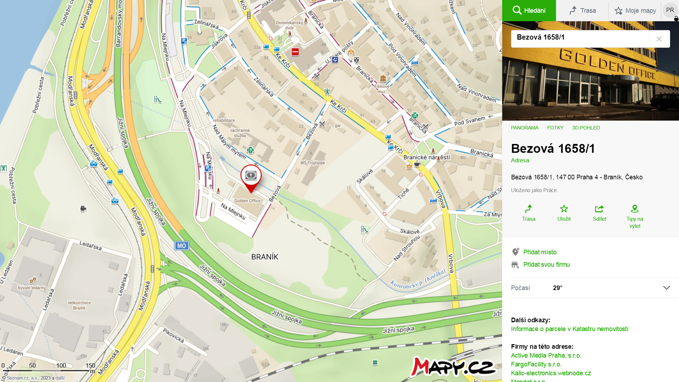Open the Trasa route planner tab

tap(582, 11)
